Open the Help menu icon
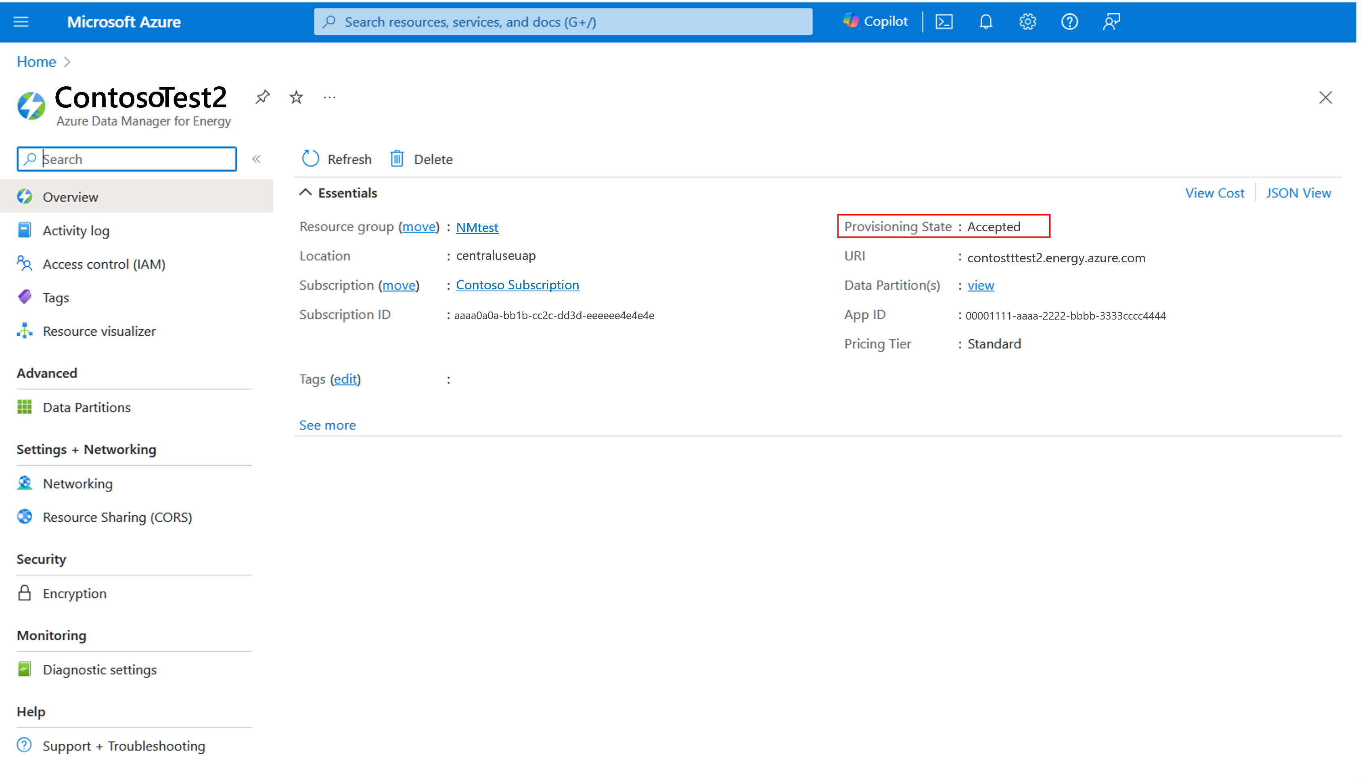1362x780 pixels. (1069, 21)
